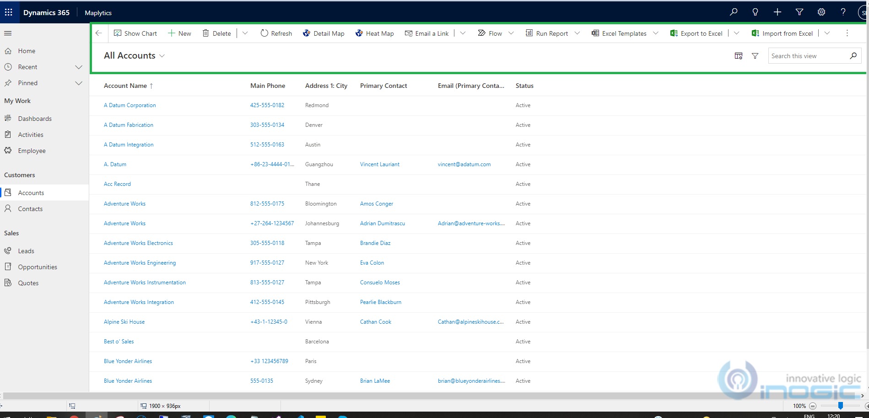Click zoom out minus button
This screenshot has height=418, width=869.
(813, 406)
